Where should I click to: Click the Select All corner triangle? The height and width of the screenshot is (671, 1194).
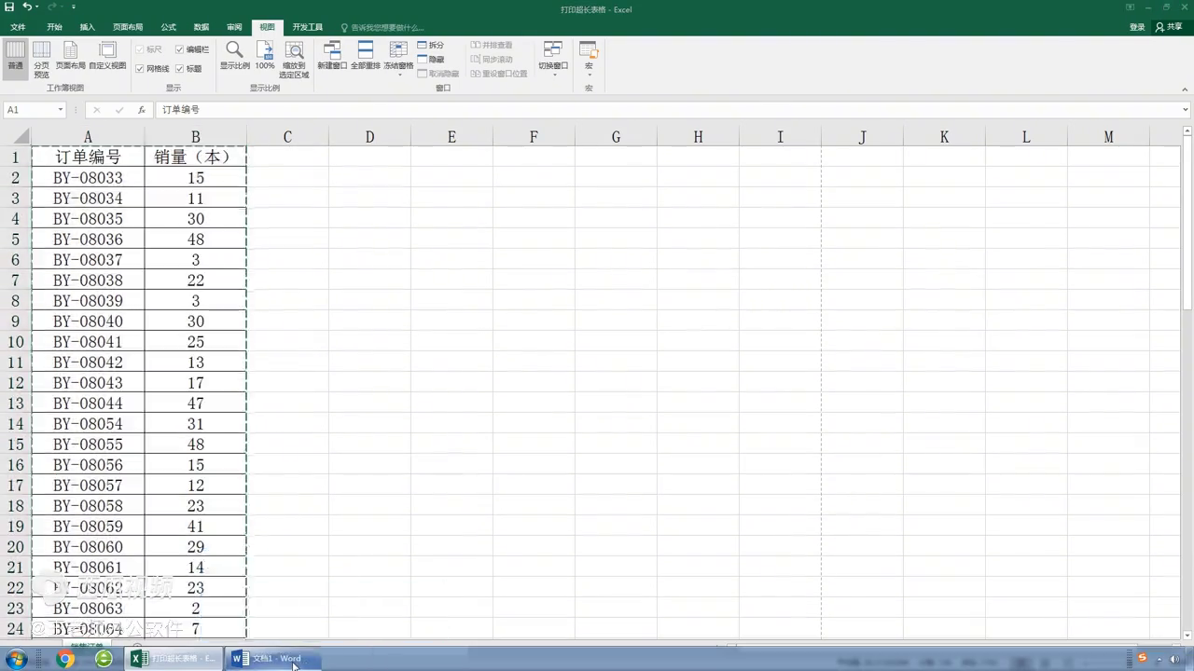[x=22, y=137]
